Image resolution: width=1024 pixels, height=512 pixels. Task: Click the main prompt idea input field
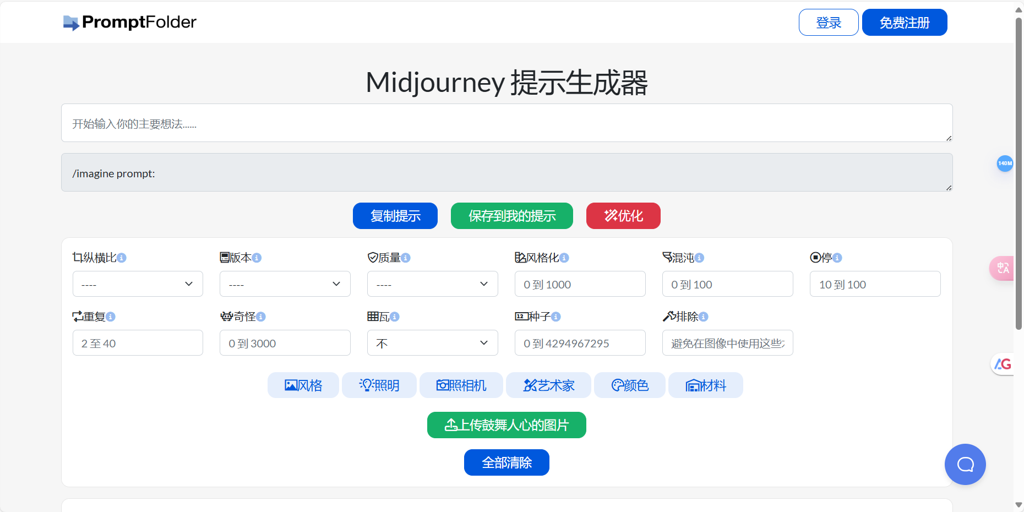click(x=506, y=123)
